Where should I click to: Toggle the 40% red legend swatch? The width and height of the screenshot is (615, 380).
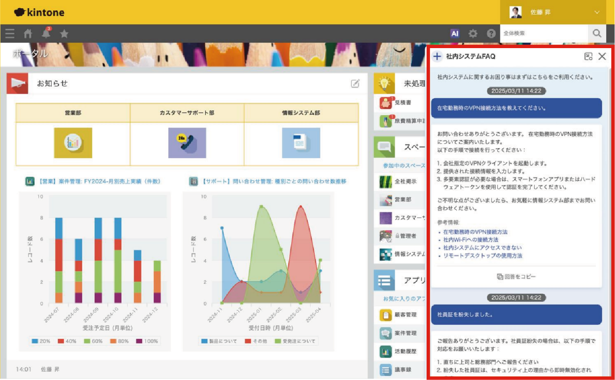click(x=61, y=341)
